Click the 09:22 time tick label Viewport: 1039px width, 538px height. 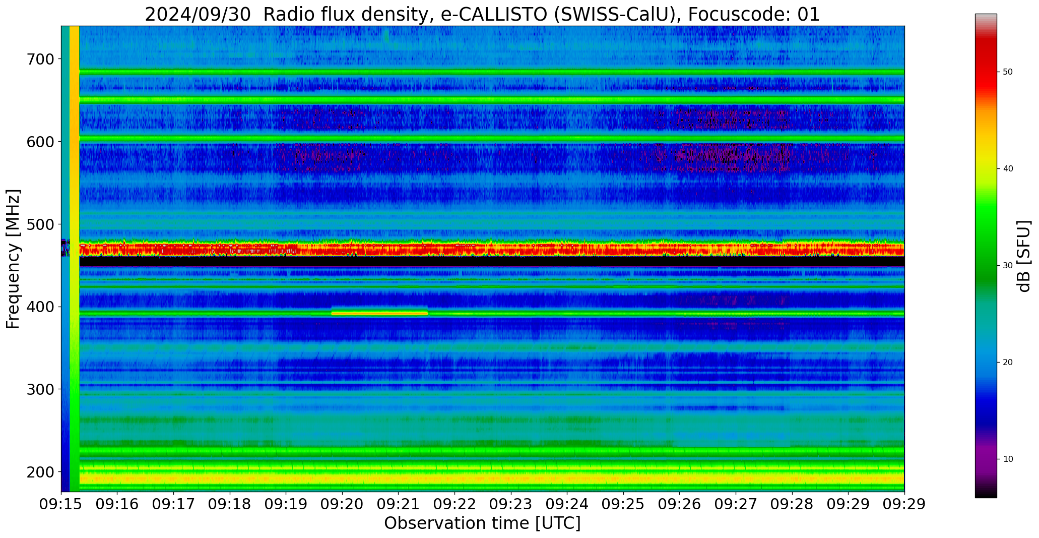coord(455,504)
